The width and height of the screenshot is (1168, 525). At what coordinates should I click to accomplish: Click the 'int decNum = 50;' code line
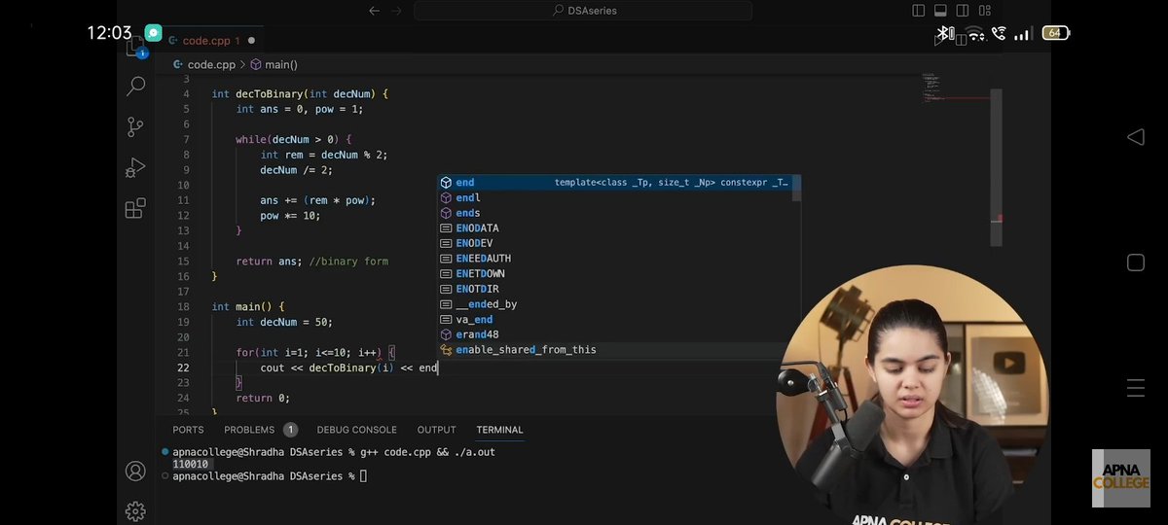point(284,322)
